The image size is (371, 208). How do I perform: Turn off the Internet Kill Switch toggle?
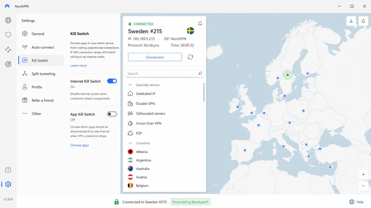pyautogui.click(x=112, y=81)
